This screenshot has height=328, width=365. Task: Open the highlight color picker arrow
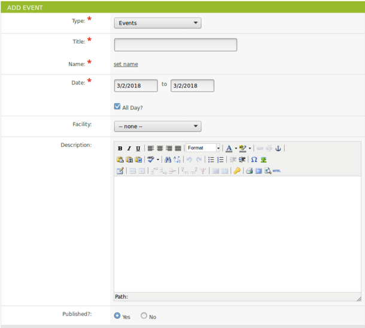click(x=250, y=148)
